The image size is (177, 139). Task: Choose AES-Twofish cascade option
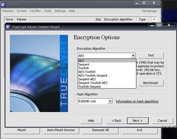tap(107, 72)
